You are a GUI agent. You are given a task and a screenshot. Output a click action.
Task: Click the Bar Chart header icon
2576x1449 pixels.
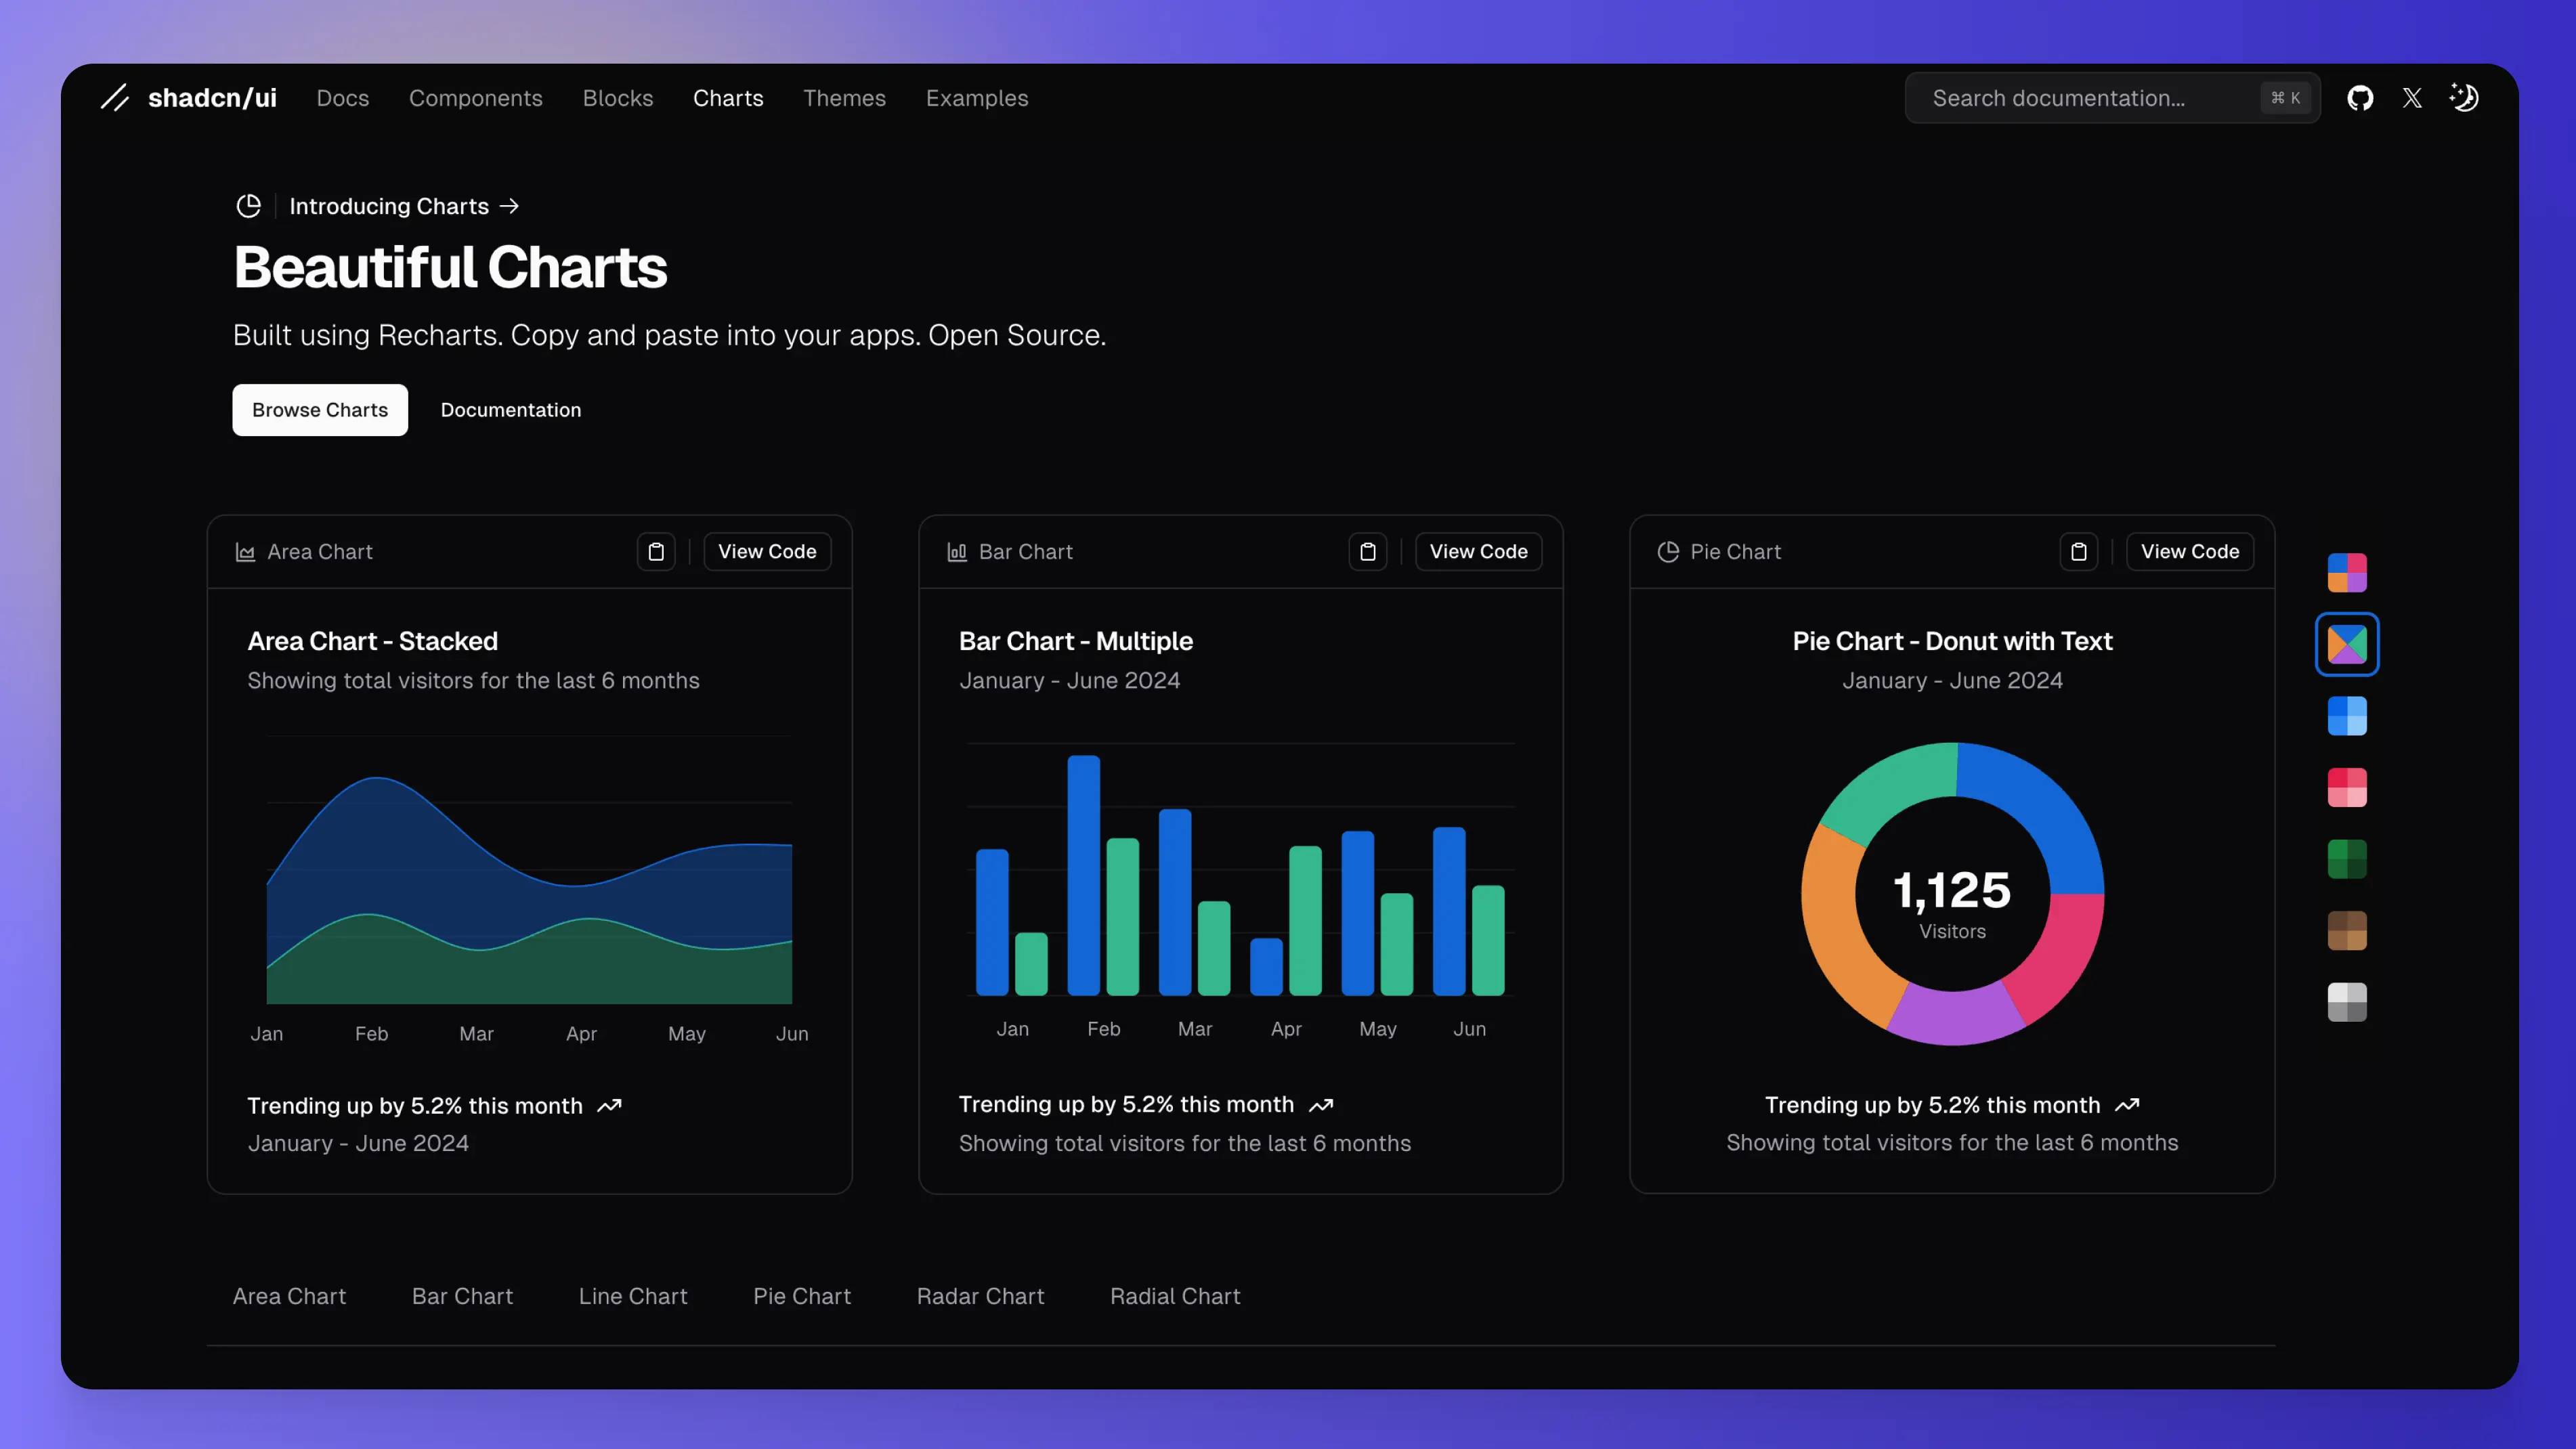(957, 552)
